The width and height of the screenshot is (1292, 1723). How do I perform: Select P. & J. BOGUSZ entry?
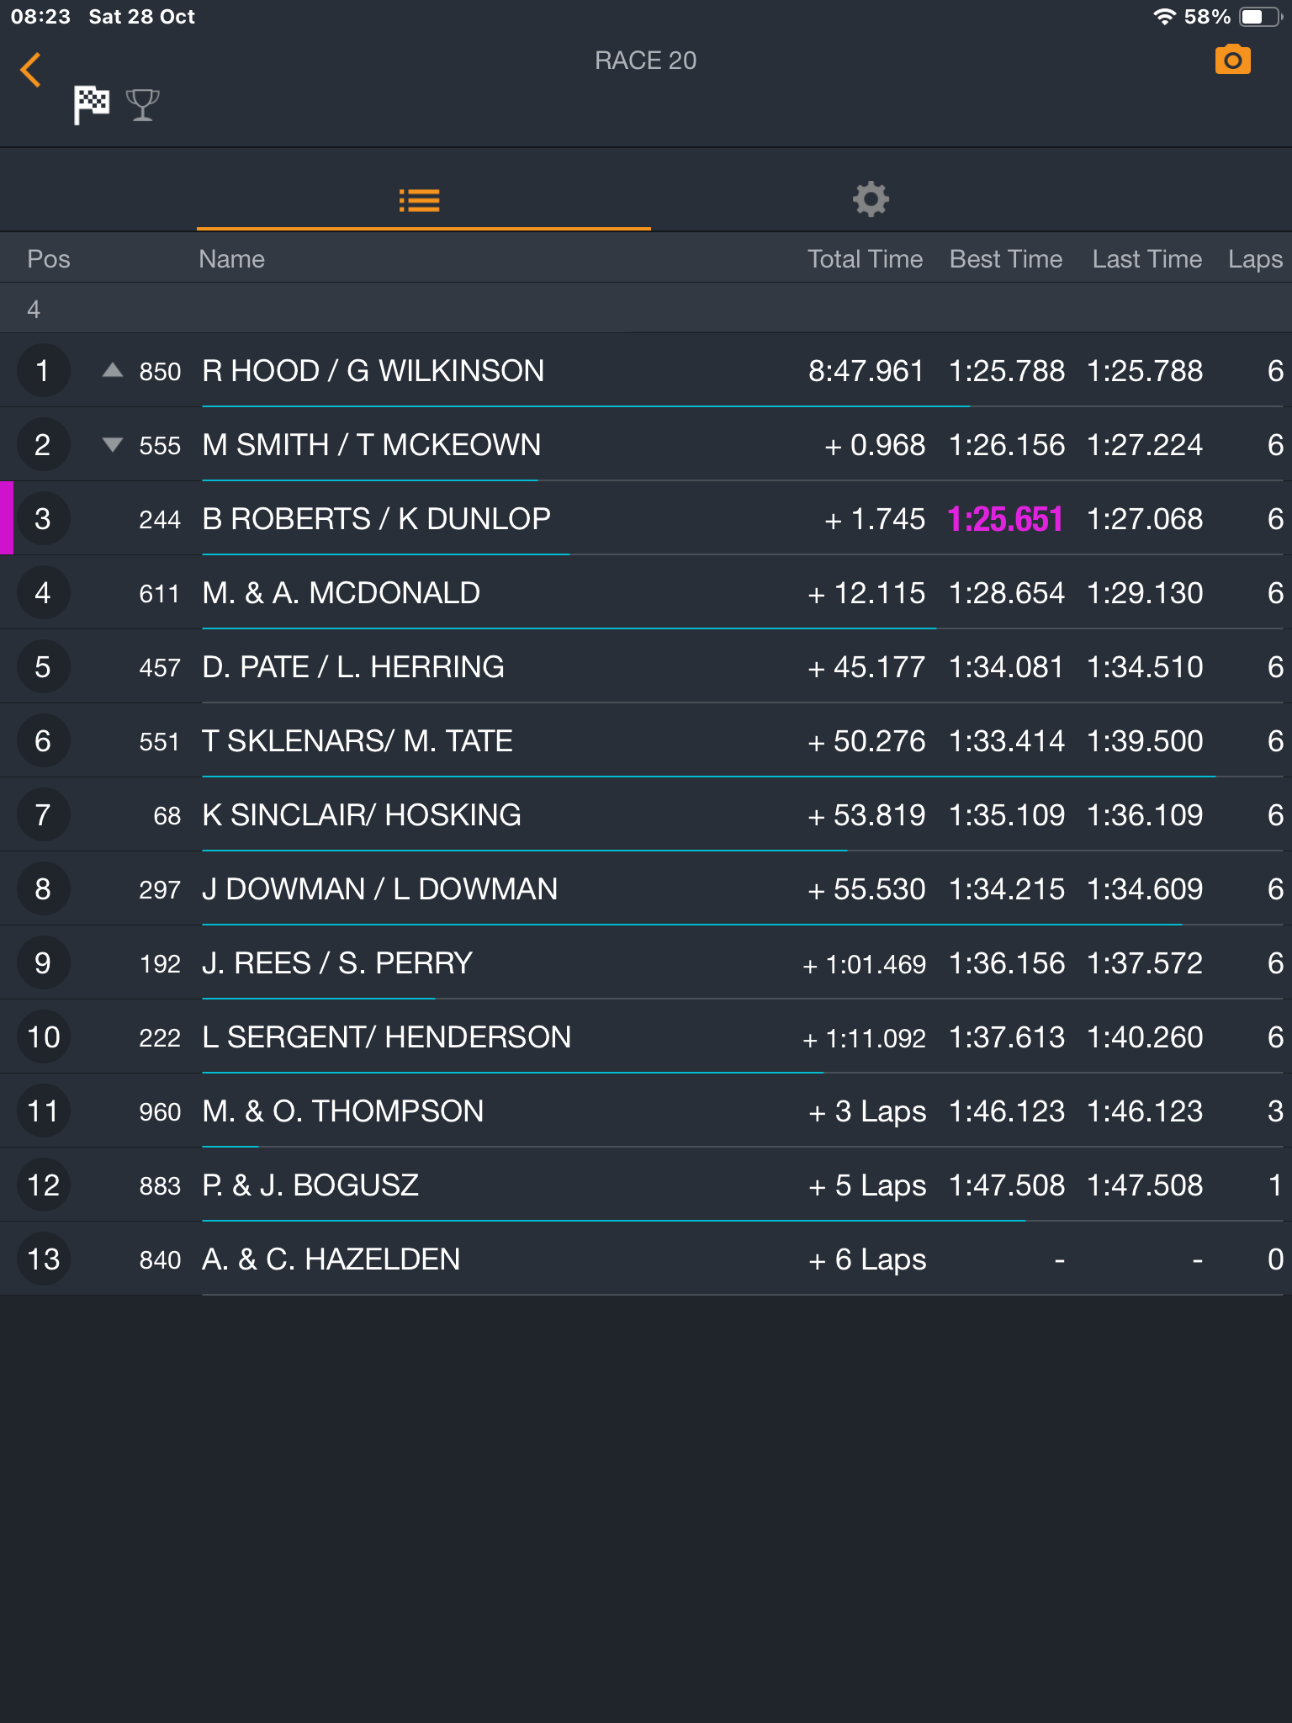(x=310, y=1185)
